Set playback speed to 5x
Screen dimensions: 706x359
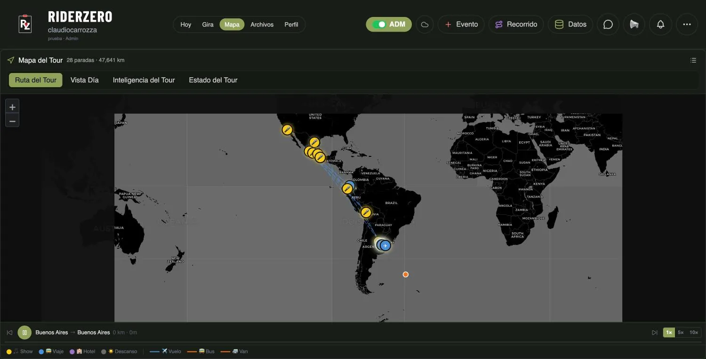click(681, 333)
